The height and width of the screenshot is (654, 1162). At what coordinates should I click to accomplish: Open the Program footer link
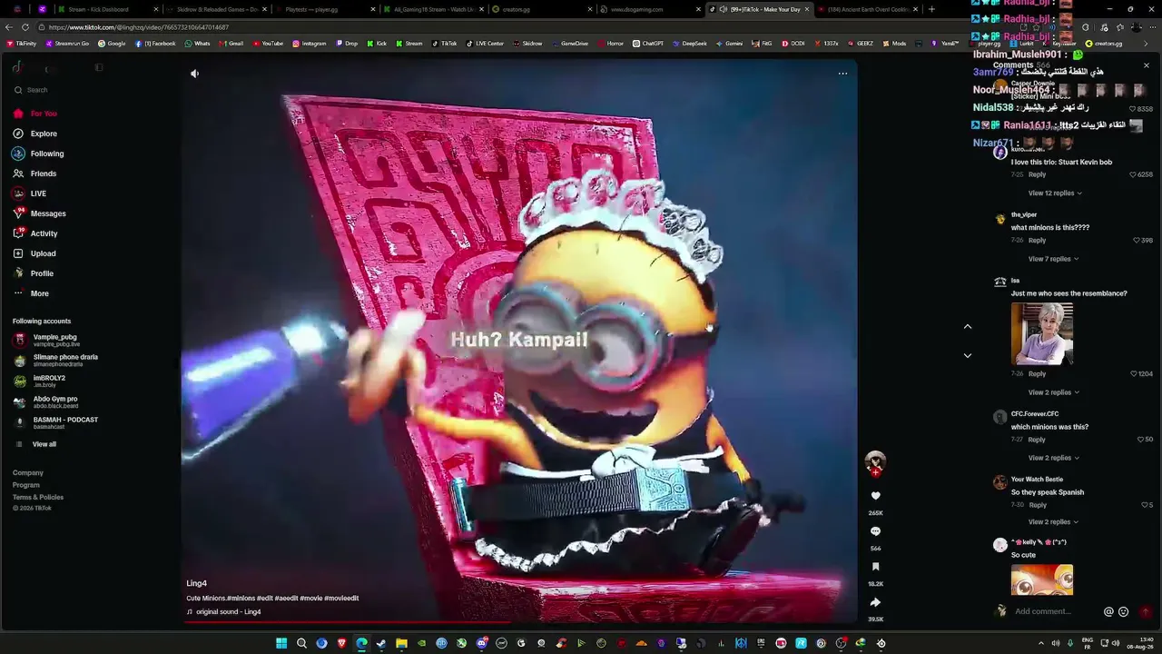26,485
